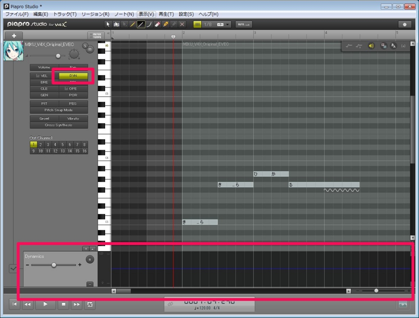Toggle the grid snap button

click(x=198, y=25)
